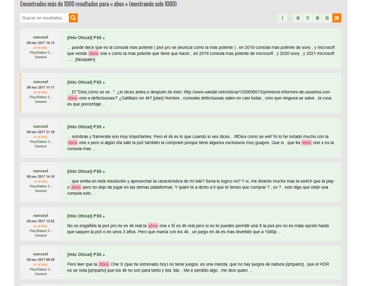This screenshot has height=286, width=369.
Task: Open 'General' subforum on the 09 nov 11:17 post
Action: click(41, 102)
